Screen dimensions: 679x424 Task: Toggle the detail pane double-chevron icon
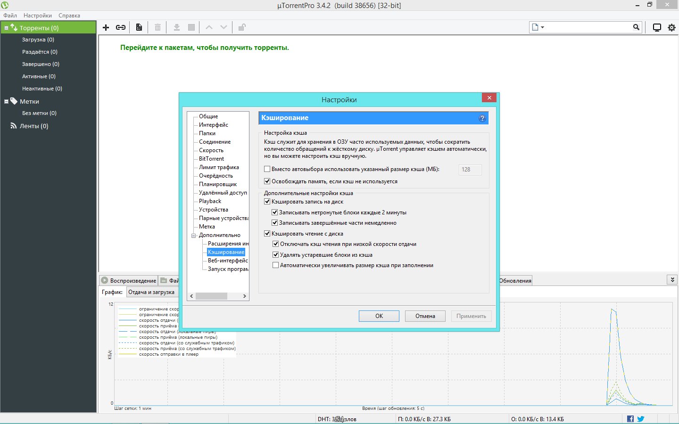coord(672,280)
